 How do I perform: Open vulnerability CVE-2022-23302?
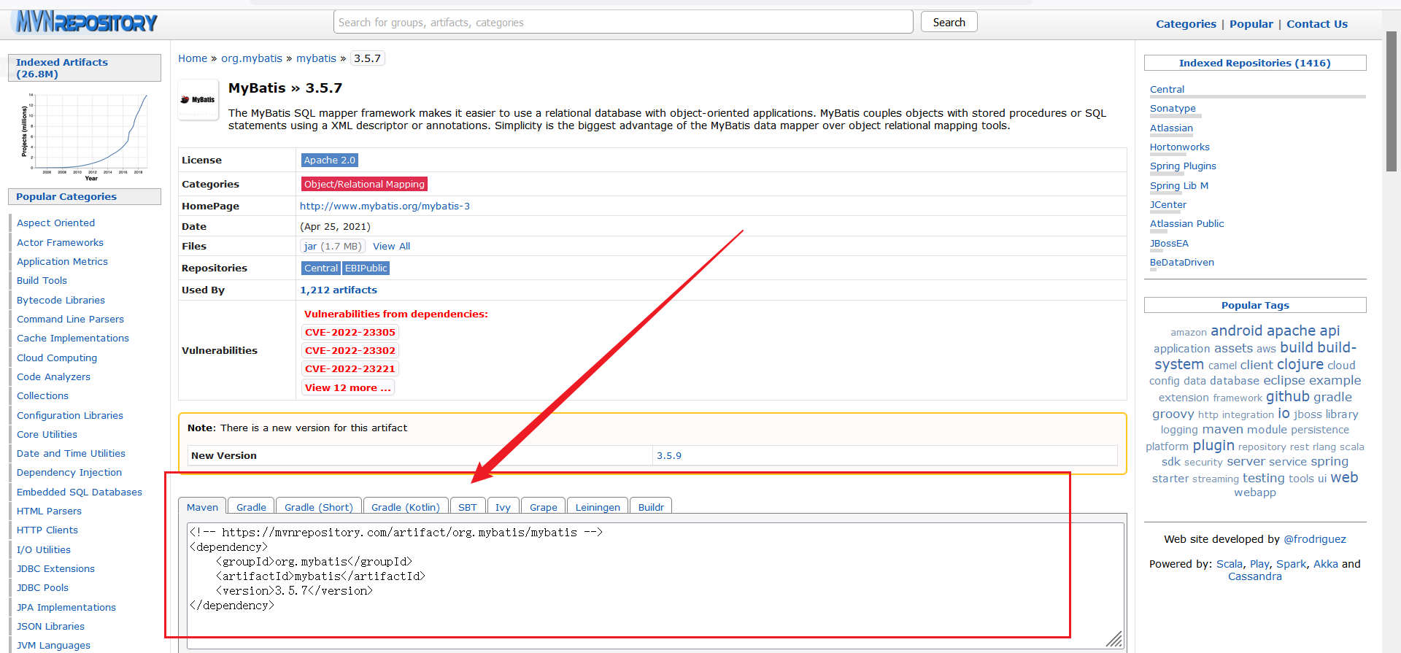pos(350,350)
